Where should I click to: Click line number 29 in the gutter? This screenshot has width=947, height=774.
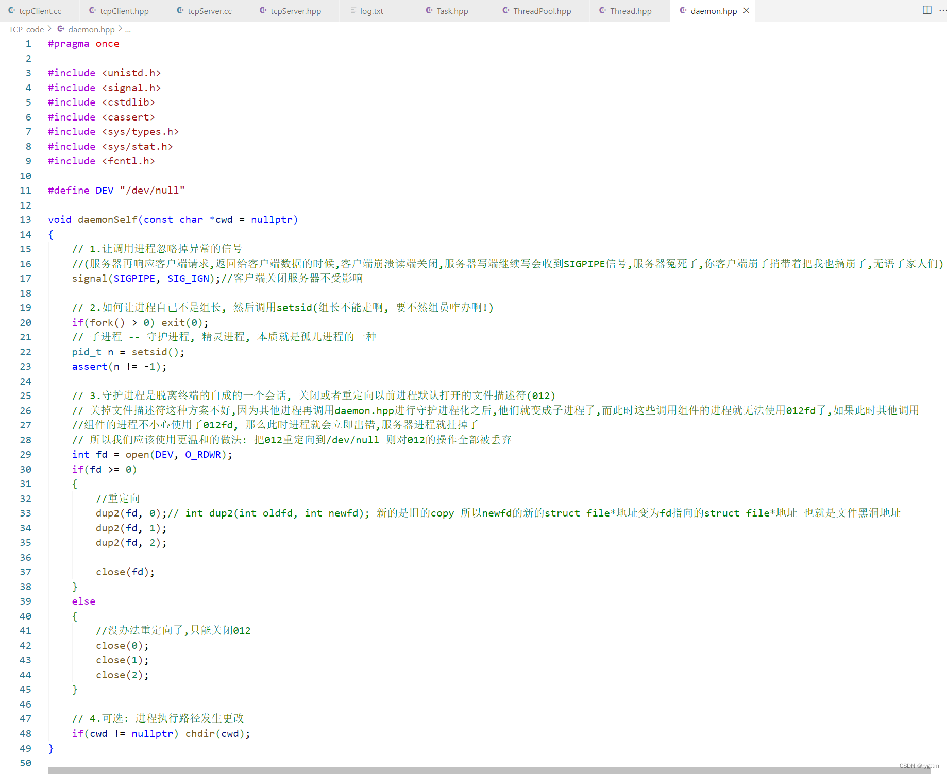(26, 455)
